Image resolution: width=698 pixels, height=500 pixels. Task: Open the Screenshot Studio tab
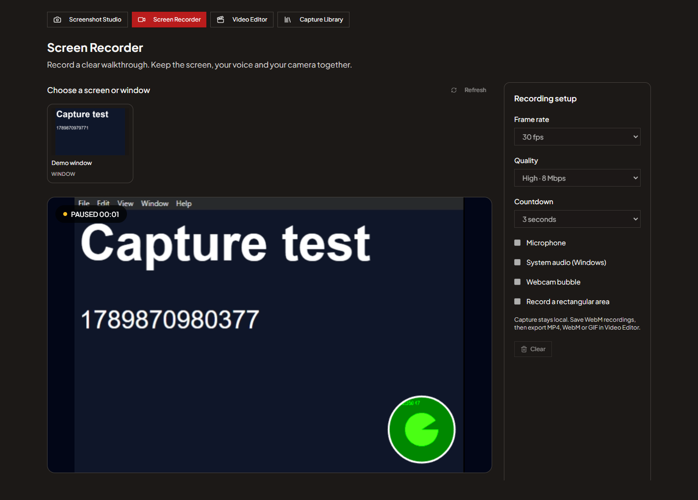click(87, 20)
